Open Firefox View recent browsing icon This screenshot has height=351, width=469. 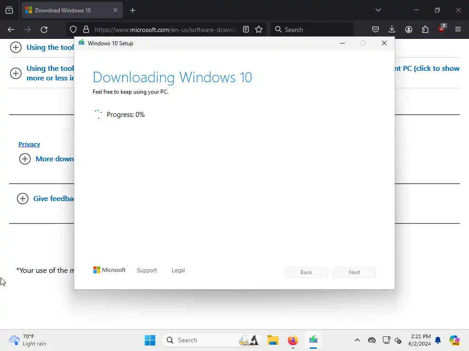[x=9, y=11]
